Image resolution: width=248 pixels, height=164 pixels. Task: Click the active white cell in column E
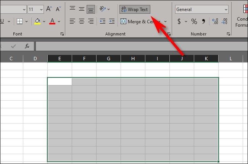(60, 82)
